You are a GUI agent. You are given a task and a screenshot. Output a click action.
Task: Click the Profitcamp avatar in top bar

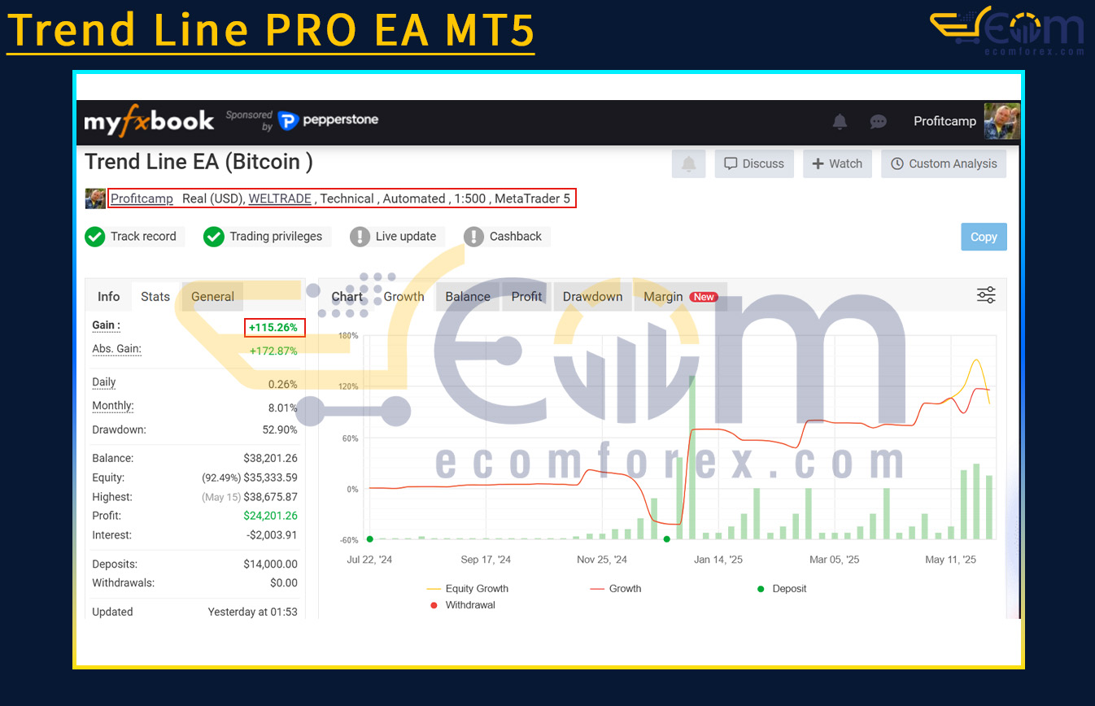[1001, 121]
